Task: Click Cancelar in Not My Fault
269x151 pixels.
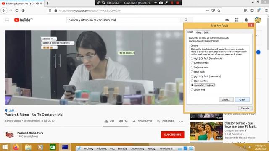Action: pos(245,108)
